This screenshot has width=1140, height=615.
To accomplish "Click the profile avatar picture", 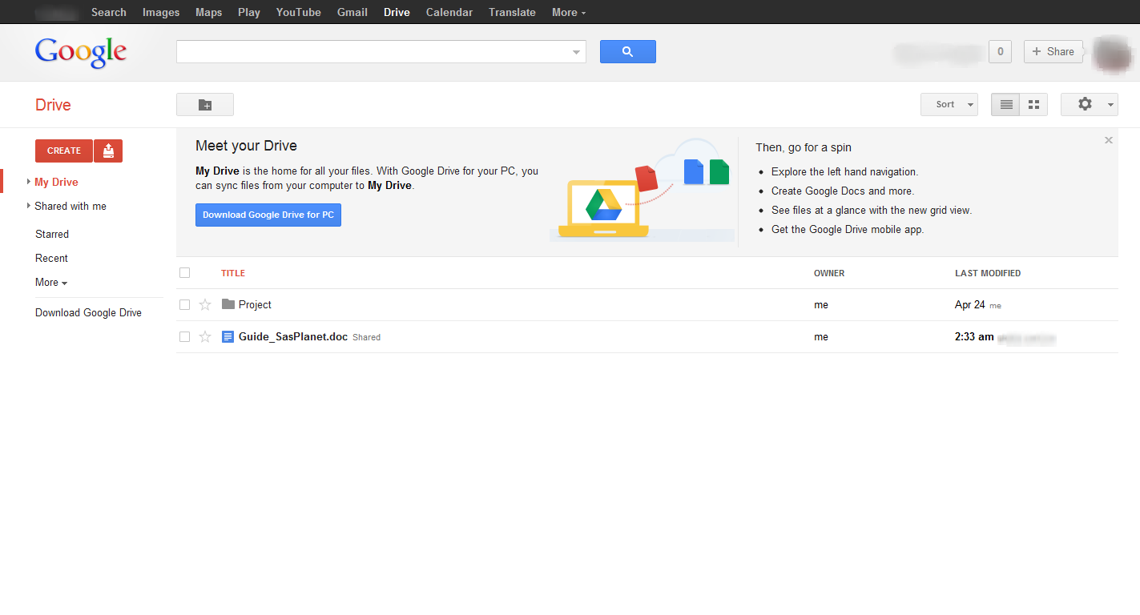I will point(1112,53).
